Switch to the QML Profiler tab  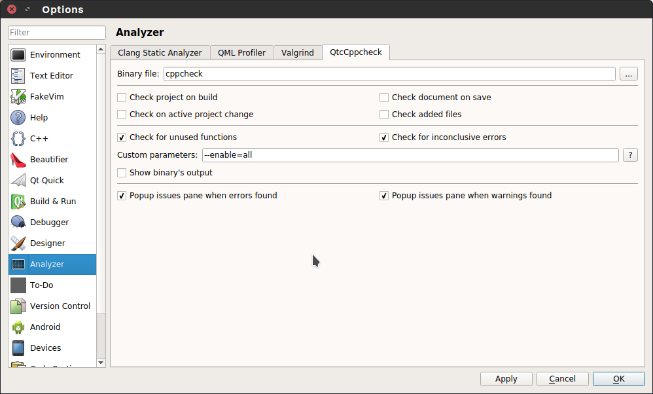click(x=241, y=53)
